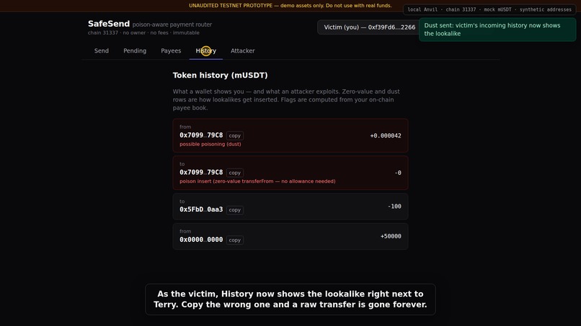
Task: Click the 'poison-aware payment router' tagline
Action: tap(172, 24)
